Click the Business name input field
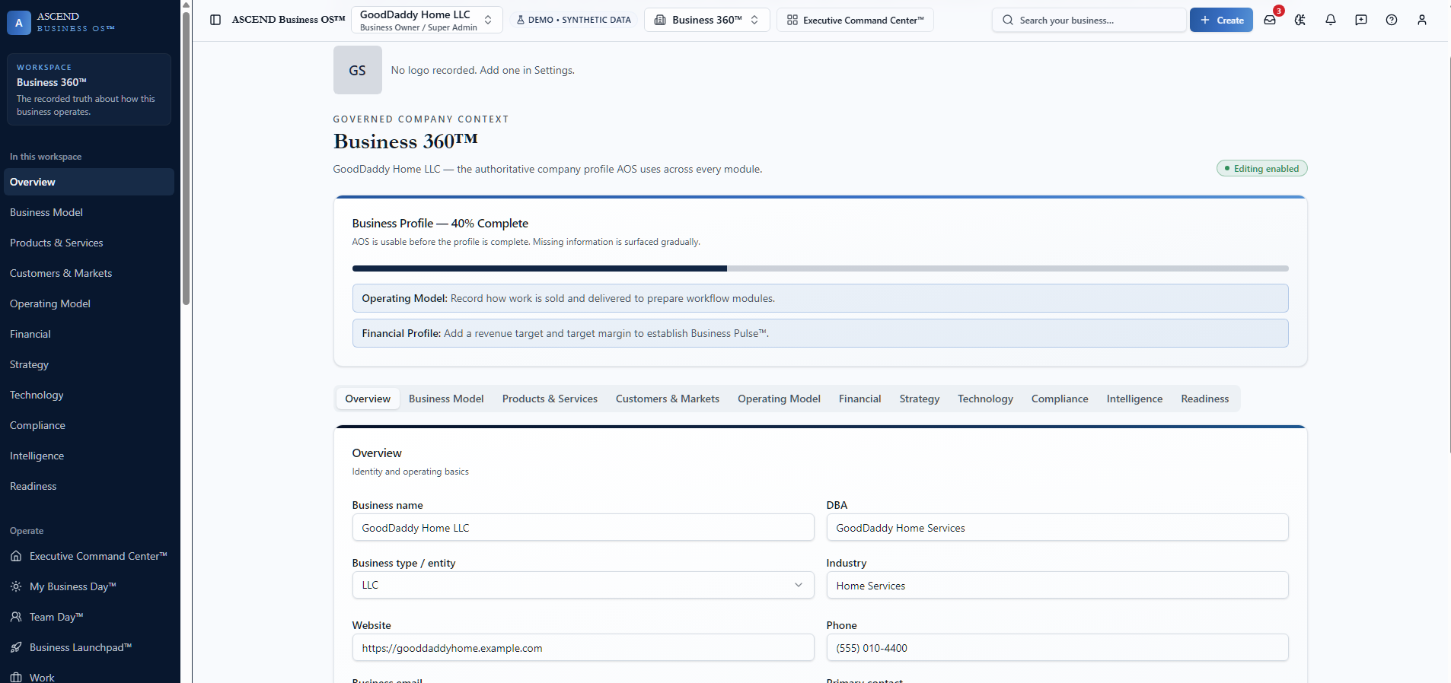This screenshot has height=683, width=1451. [583, 527]
